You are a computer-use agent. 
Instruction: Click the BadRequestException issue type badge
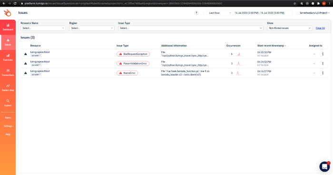pos(133,54)
